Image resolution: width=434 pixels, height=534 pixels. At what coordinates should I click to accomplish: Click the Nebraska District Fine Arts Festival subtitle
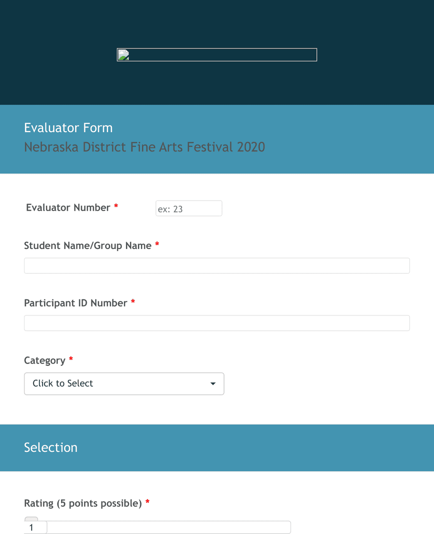[145, 147]
